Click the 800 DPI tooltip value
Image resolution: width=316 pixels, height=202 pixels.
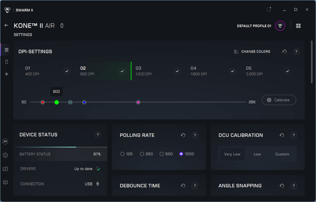(x=56, y=92)
